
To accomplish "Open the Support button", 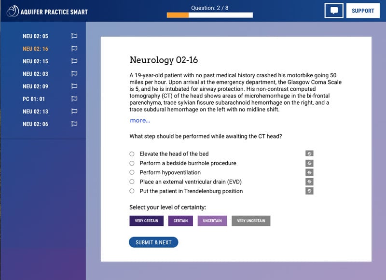I will (363, 11).
